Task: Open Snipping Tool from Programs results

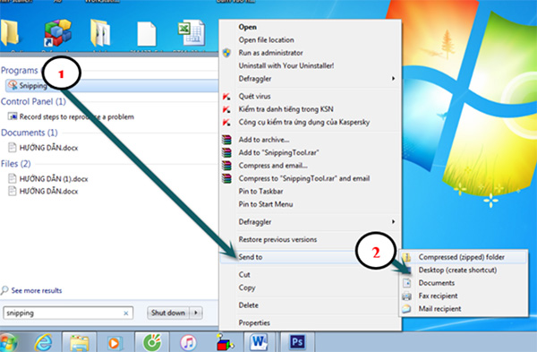Action: pyautogui.click(x=112, y=85)
